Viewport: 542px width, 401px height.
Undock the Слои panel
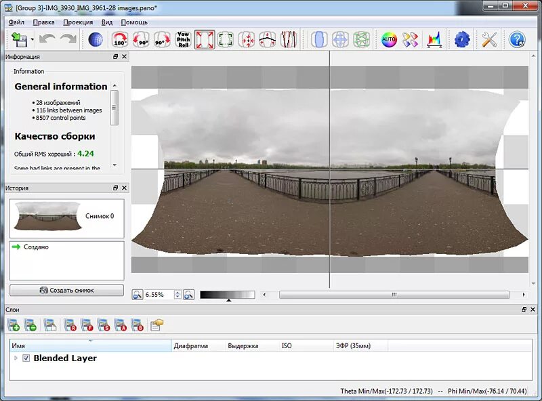tap(524, 310)
